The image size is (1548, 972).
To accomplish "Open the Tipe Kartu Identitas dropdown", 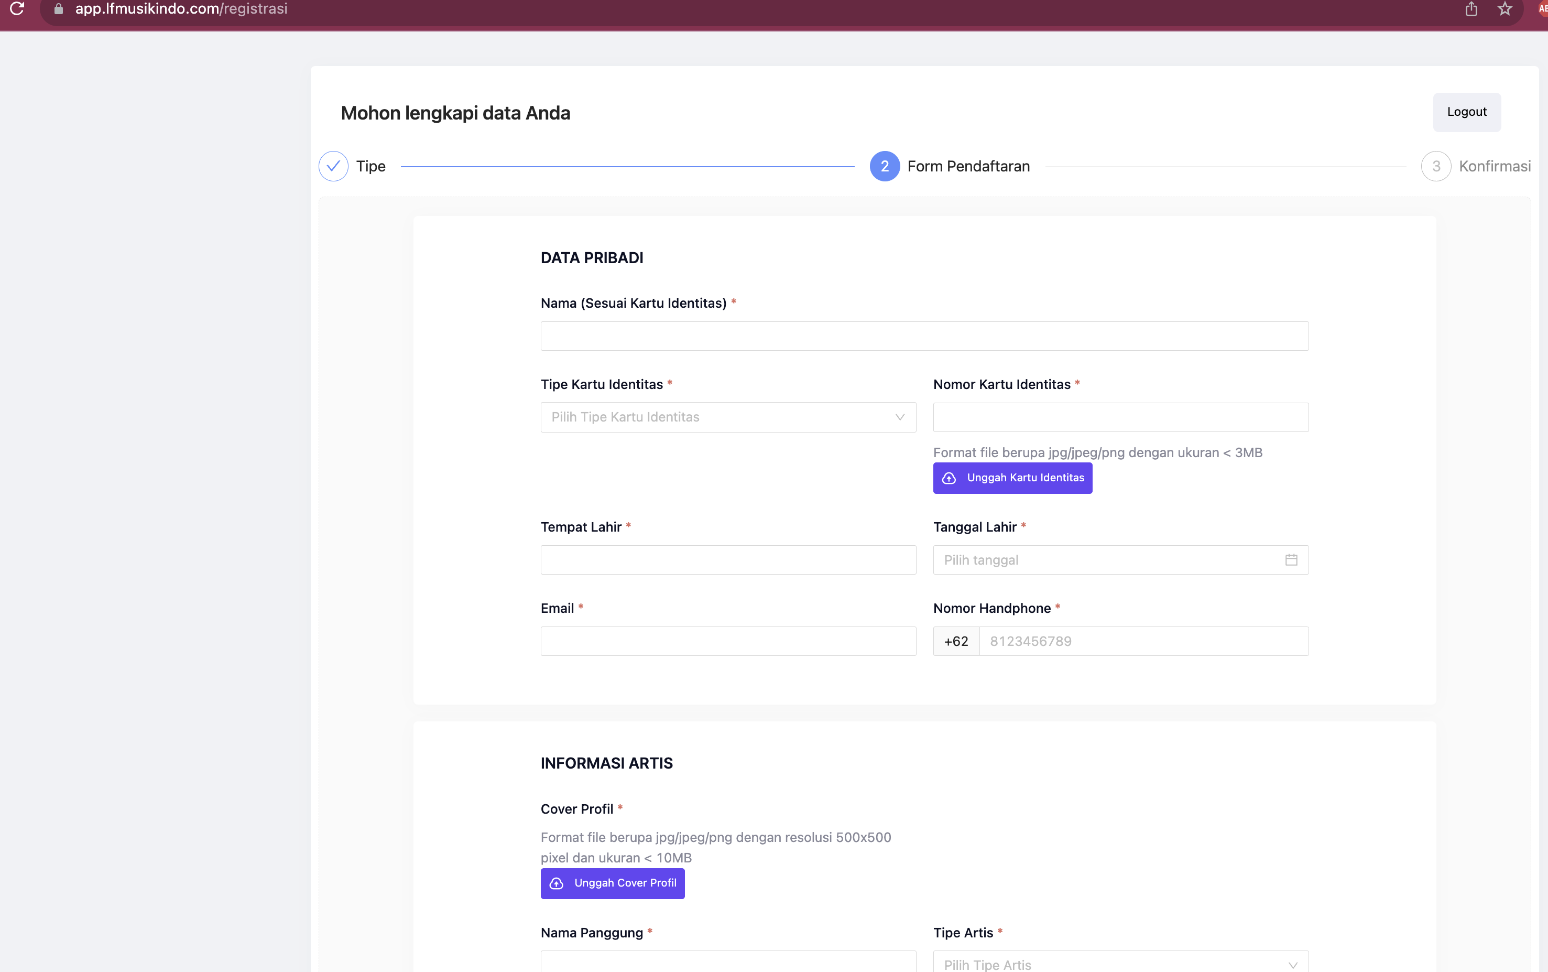I will (727, 417).
